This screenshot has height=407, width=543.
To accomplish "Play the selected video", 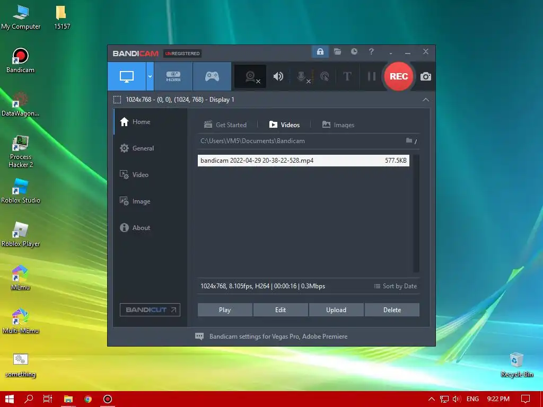I will pyautogui.click(x=225, y=309).
